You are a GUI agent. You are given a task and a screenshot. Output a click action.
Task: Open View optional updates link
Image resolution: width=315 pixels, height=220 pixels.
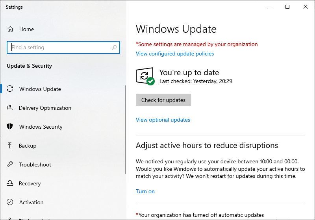coord(163,120)
